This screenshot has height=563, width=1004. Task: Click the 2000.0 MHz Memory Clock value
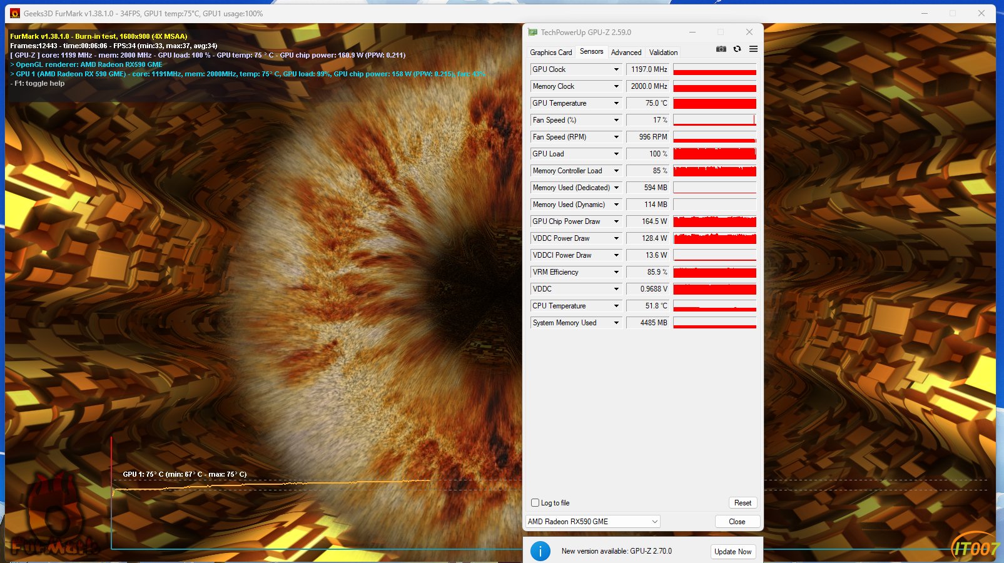pos(648,86)
